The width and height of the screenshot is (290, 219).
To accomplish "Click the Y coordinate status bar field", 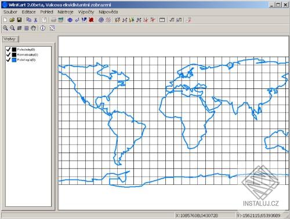I will 262,216.
